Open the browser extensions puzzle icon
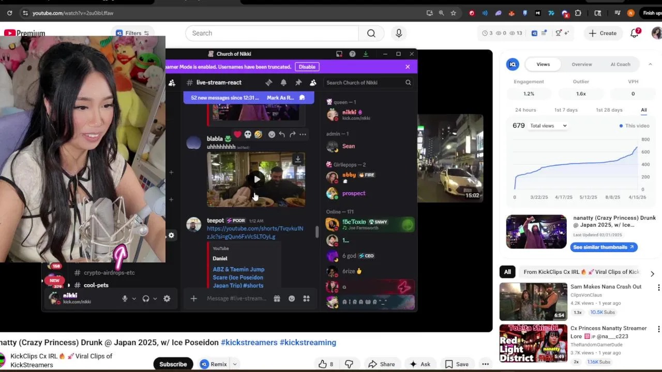 pyautogui.click(x=578, y=13)
